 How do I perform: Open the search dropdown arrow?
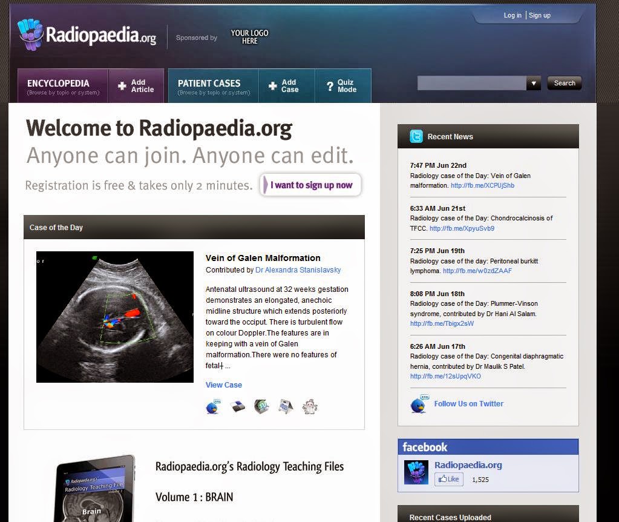click(x=534, y=83)
